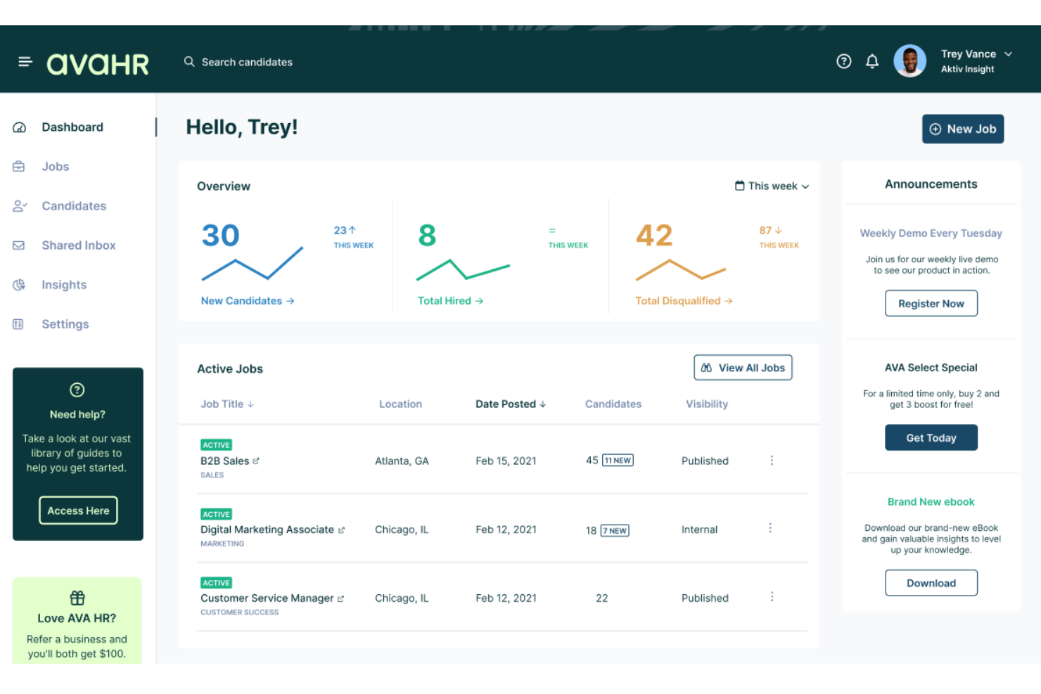The width and height of the screenshot is (1041, 694).
Task: Open the hamburger navigation menu
Action: pos(25,61)
